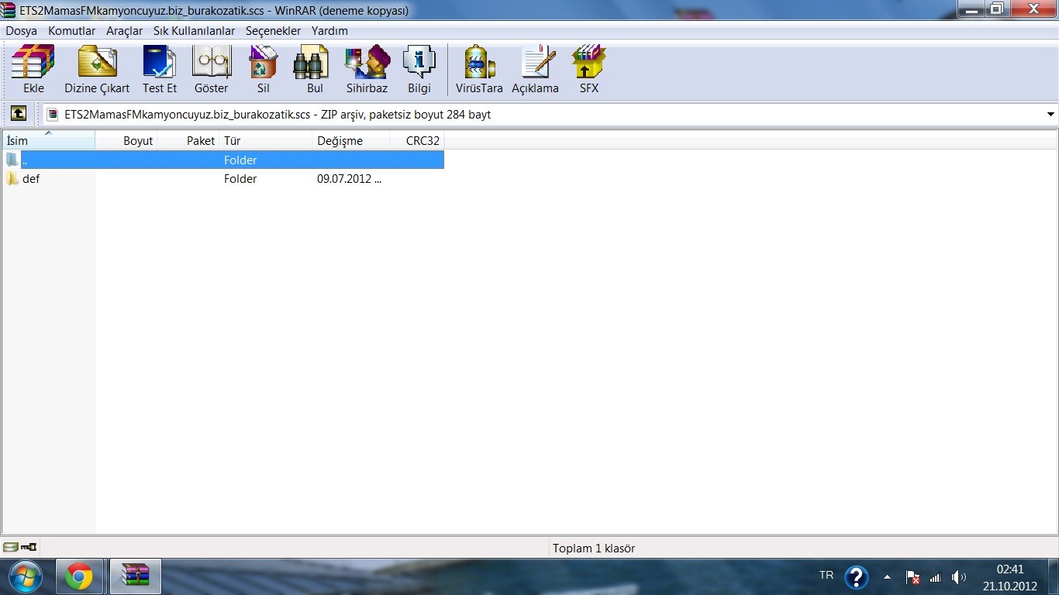
Task: Show hidden tray icons arrow
Action: coord(887,577)
